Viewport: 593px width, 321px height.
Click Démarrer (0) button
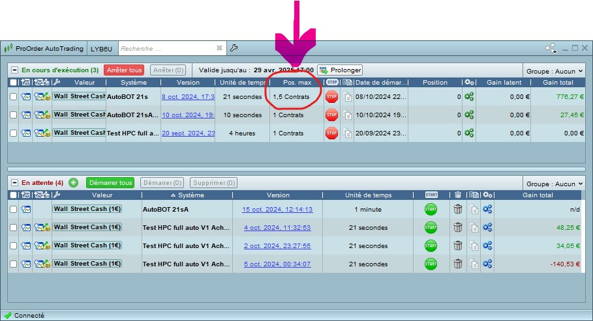tap(162, 183)
